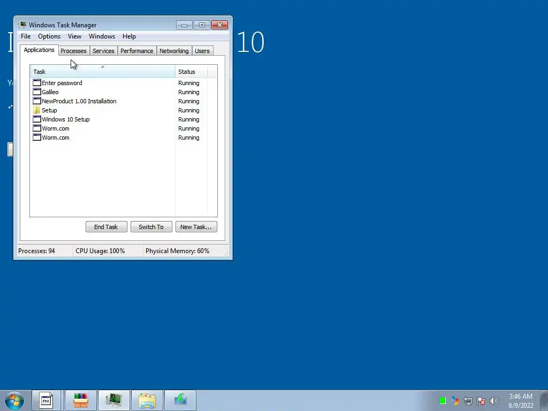
Task: Click the Physical Memory: 60% status entry
Action: (x=178, y=251)
